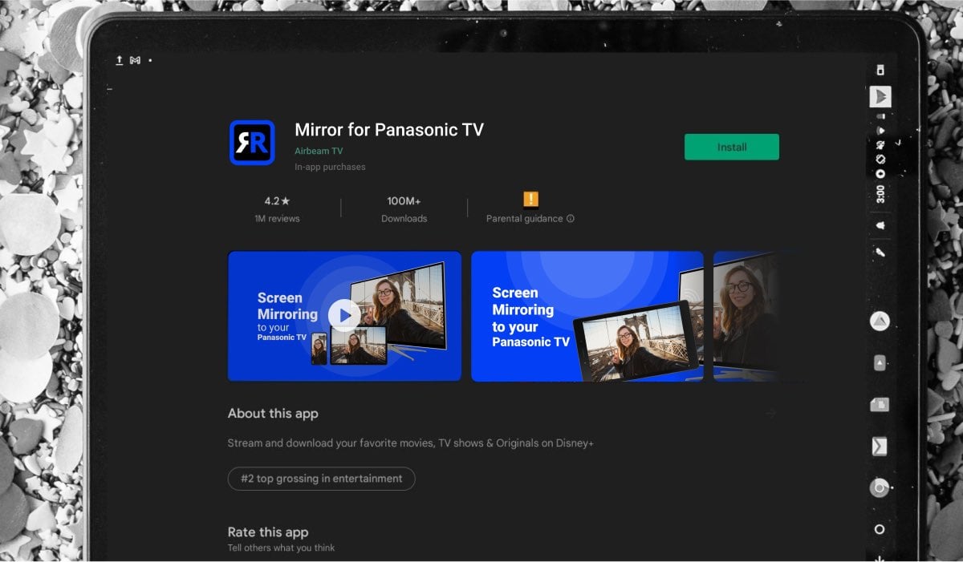Viewport: 963px width, 562px height.
Task: Open the Terminal app icon in the taskbar
Action: pos(880,447)
